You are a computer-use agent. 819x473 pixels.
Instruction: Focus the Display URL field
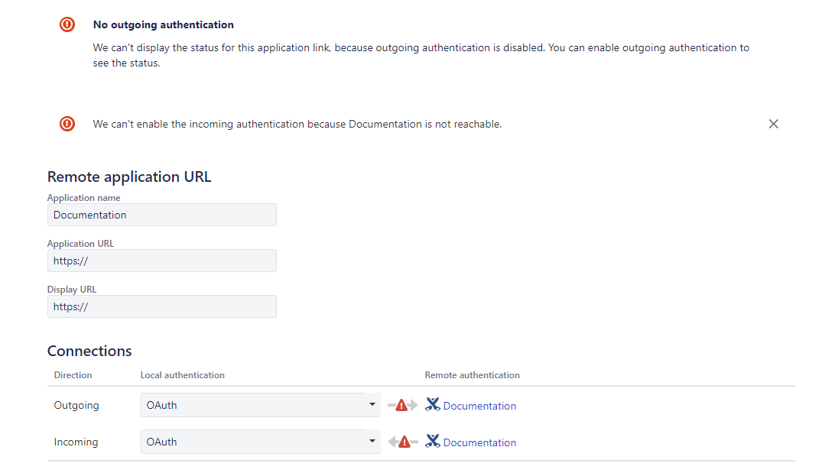point(162,306)
